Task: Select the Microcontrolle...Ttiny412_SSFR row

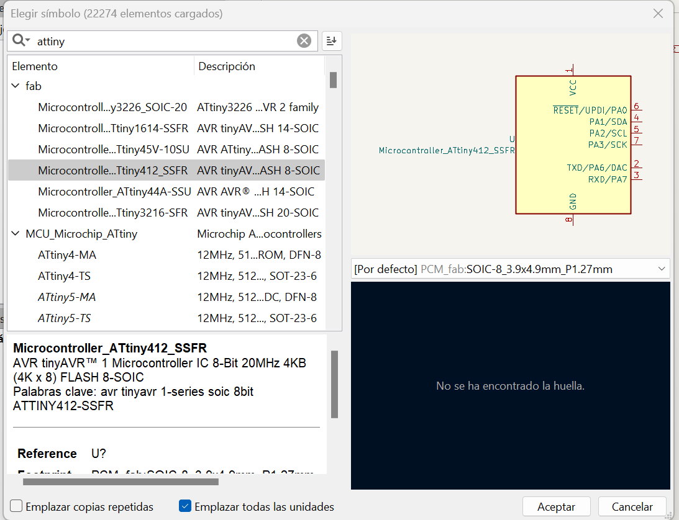Action: (x=166, y=171)
